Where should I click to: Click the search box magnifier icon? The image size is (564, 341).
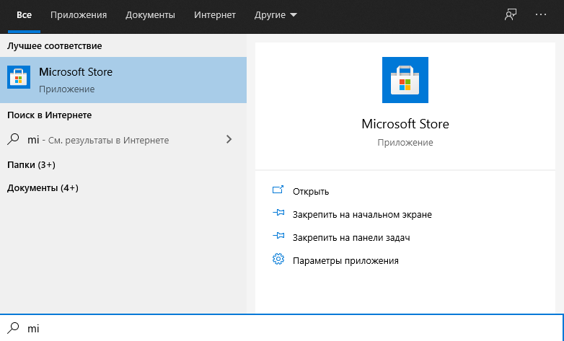(x=13, y=328)
